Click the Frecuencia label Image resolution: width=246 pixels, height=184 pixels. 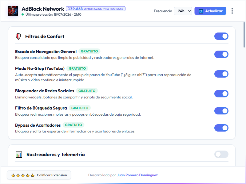click(163, 11)
